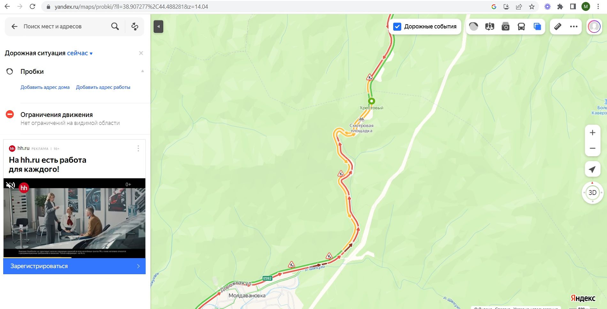Open the route builder icon near search

[x=135, y=27]
